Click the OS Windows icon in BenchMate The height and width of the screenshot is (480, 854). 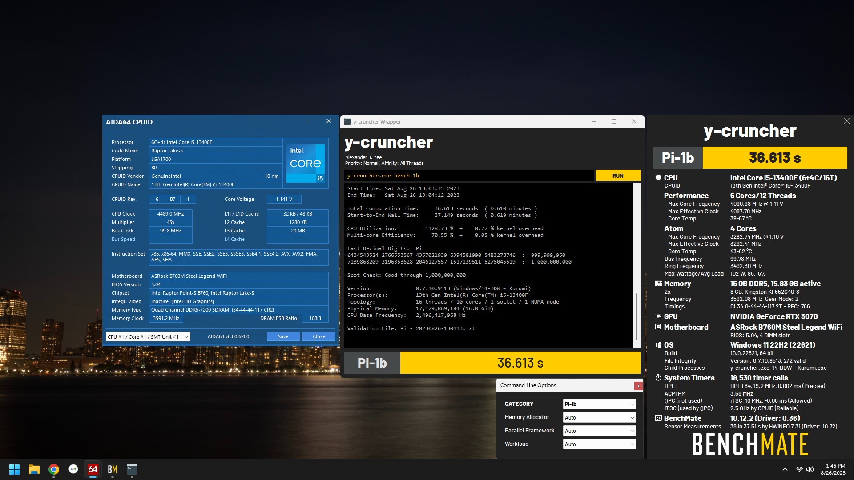(x=658, y=345)
